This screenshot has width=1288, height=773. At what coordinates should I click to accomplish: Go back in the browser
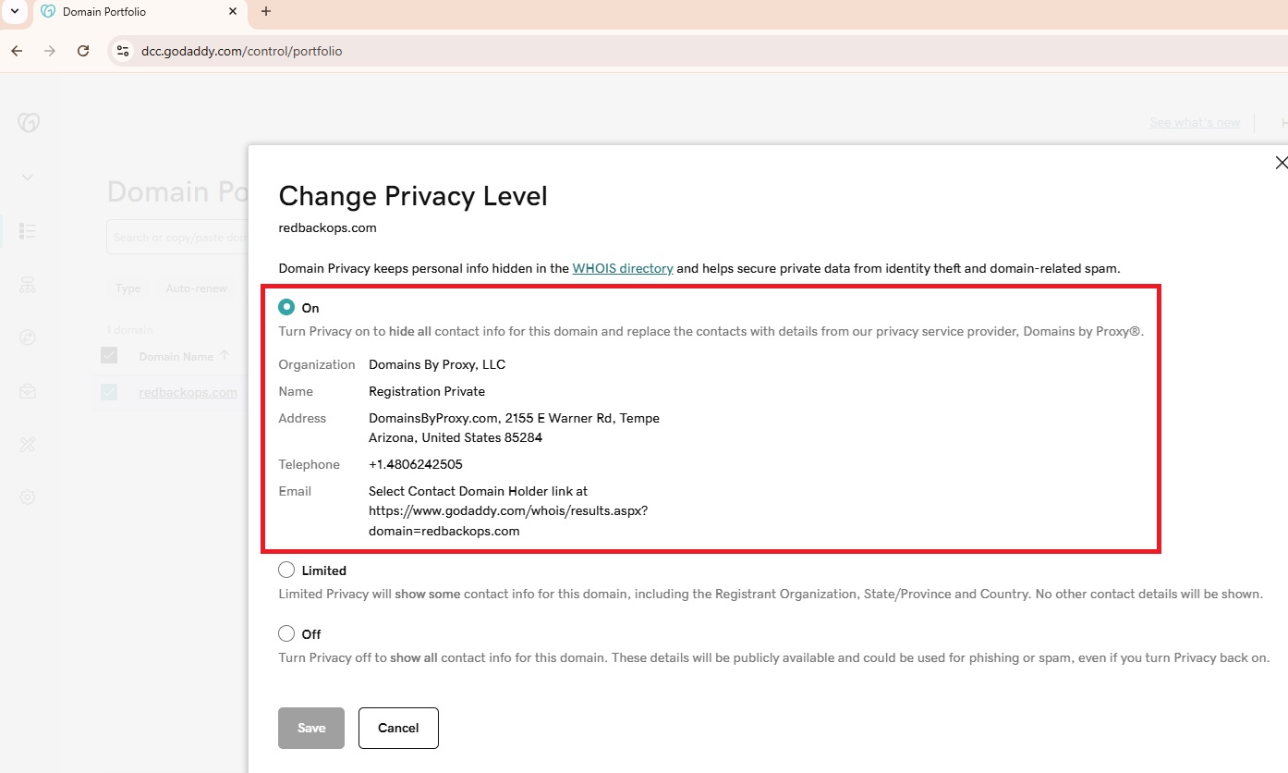17,51
